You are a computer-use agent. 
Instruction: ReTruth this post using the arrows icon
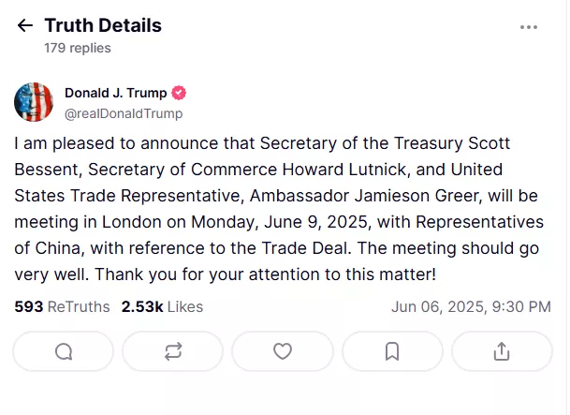[173, 351]
